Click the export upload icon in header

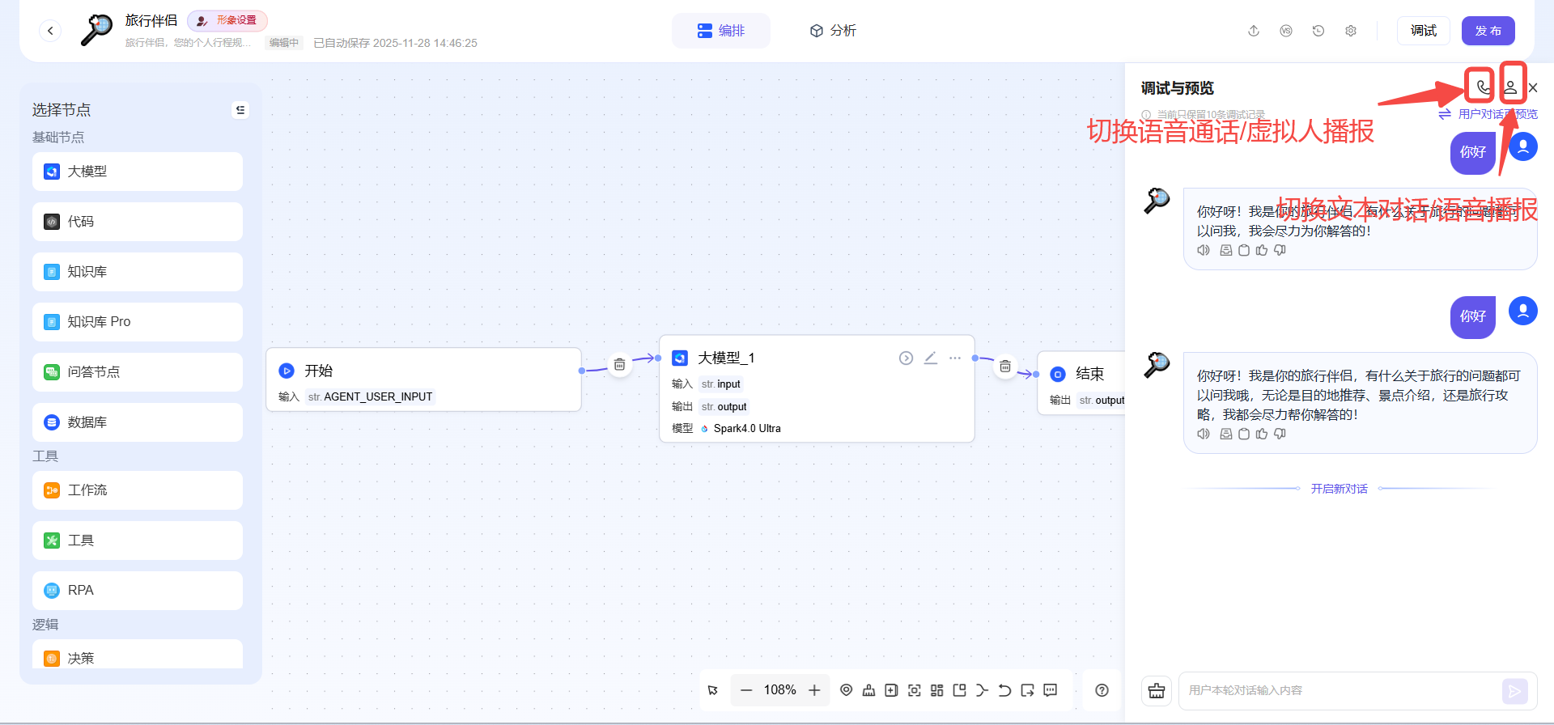tap(1254, 31)
